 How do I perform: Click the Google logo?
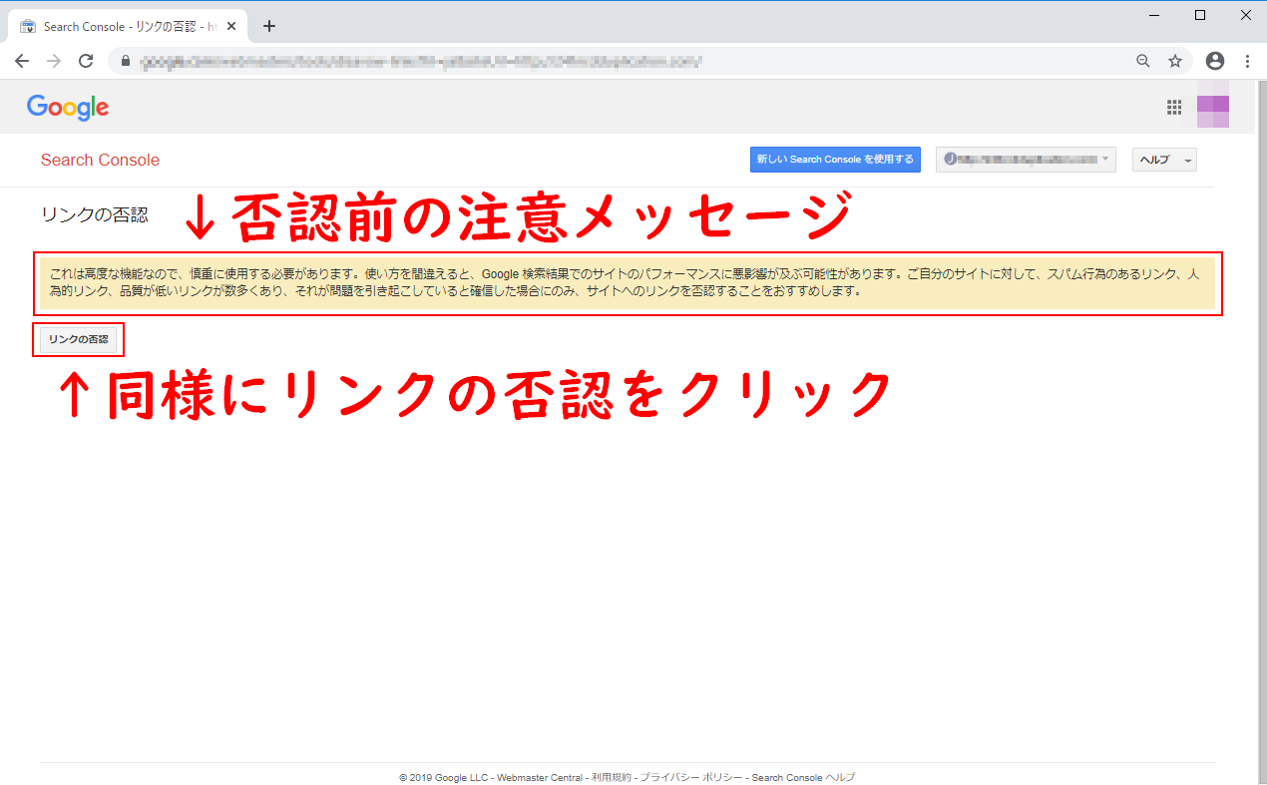[68, 108]
